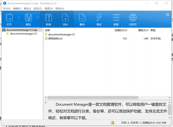
Task: Open the 编辑(E) menu
Action: pos(17,8)
